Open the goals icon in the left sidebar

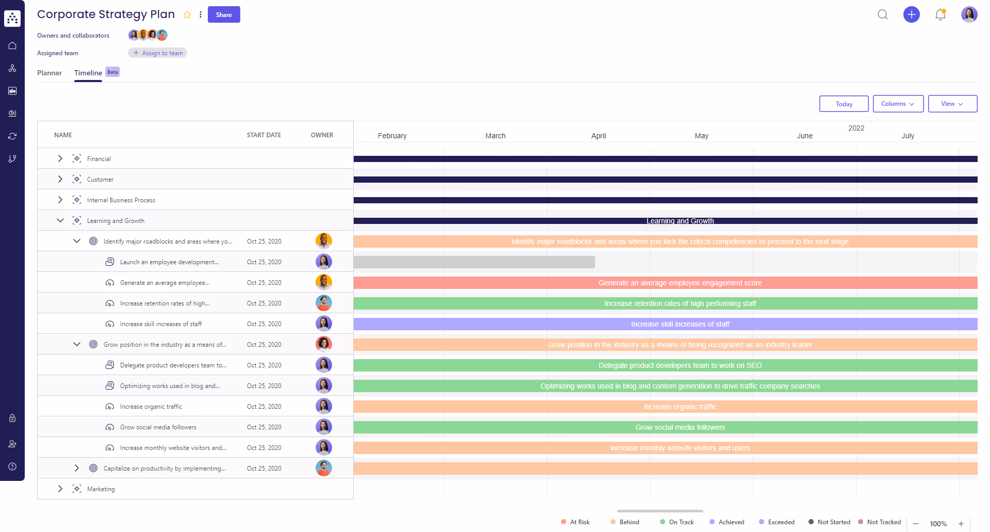tap(12, 114)
